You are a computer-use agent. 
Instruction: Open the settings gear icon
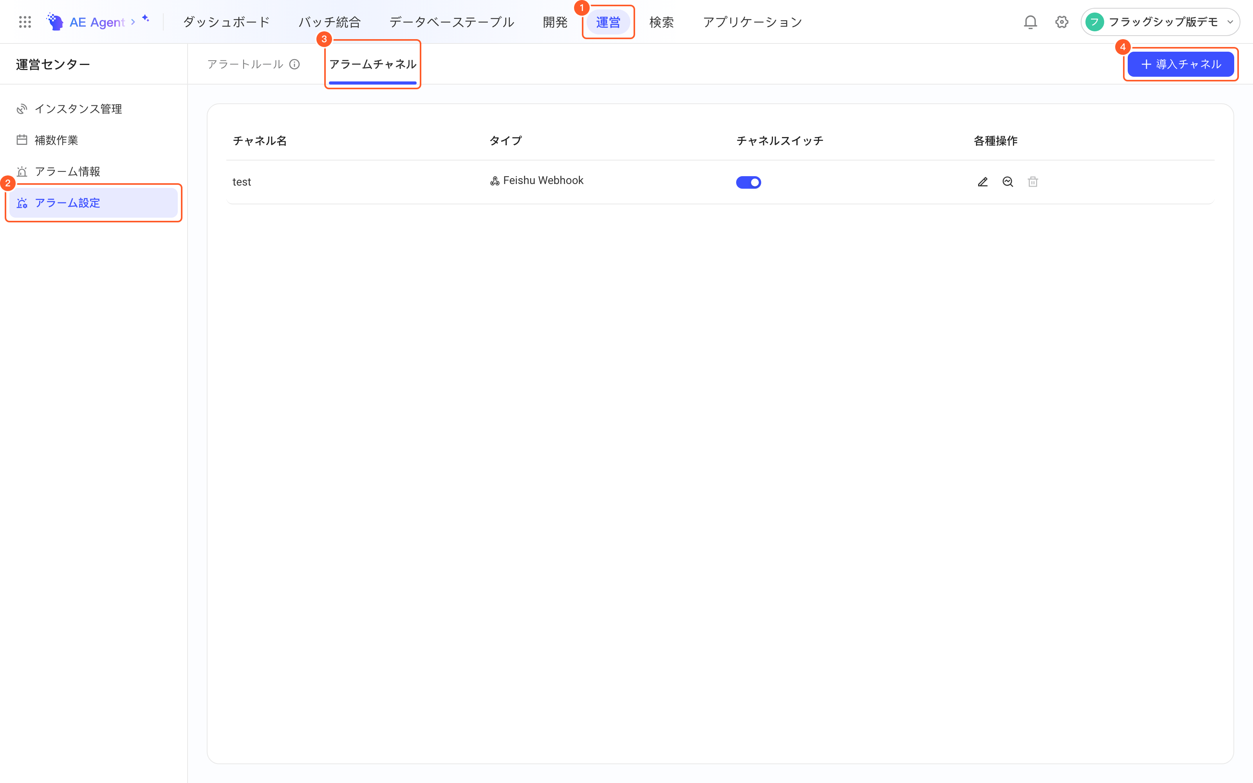tap(1062, 22)
